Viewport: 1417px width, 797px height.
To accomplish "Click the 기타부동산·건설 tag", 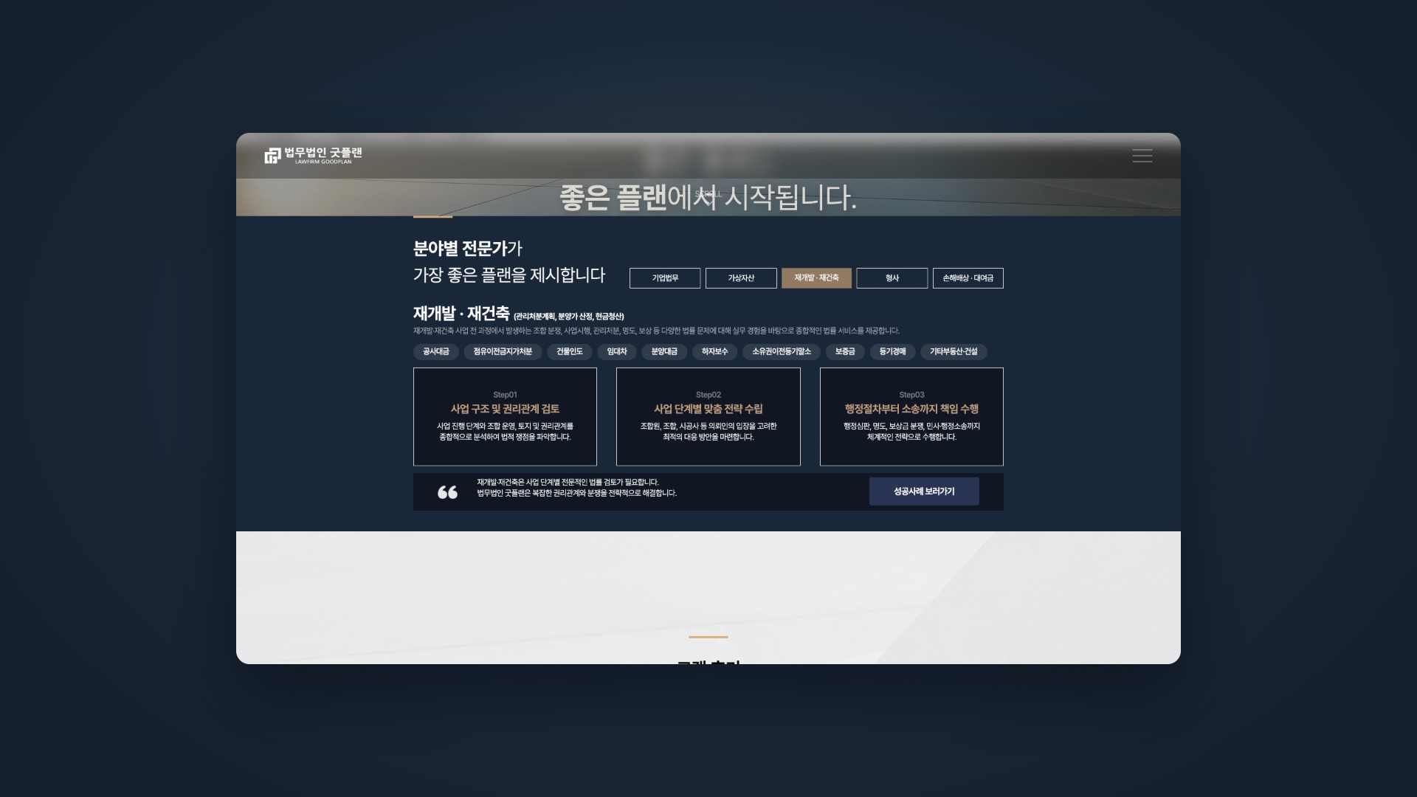I will coord(954,352).
